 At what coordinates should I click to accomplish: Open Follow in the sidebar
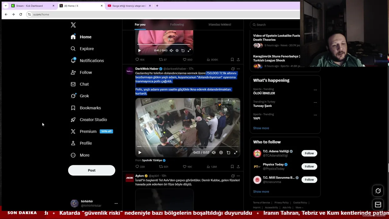[x=81, y=72]
